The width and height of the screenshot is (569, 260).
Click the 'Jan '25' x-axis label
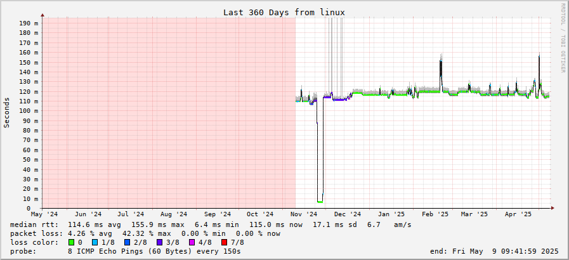(x=391, y=214)
